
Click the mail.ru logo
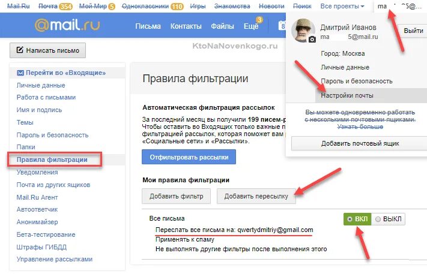tap(67, 25)
